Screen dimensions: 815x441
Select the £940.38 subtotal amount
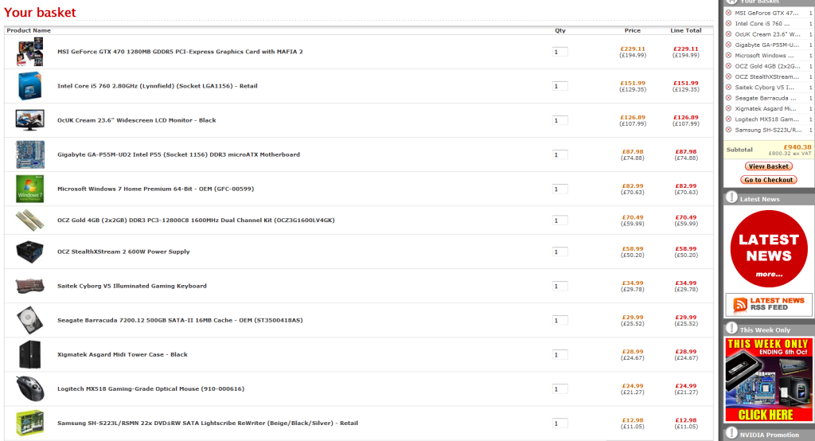797,147
